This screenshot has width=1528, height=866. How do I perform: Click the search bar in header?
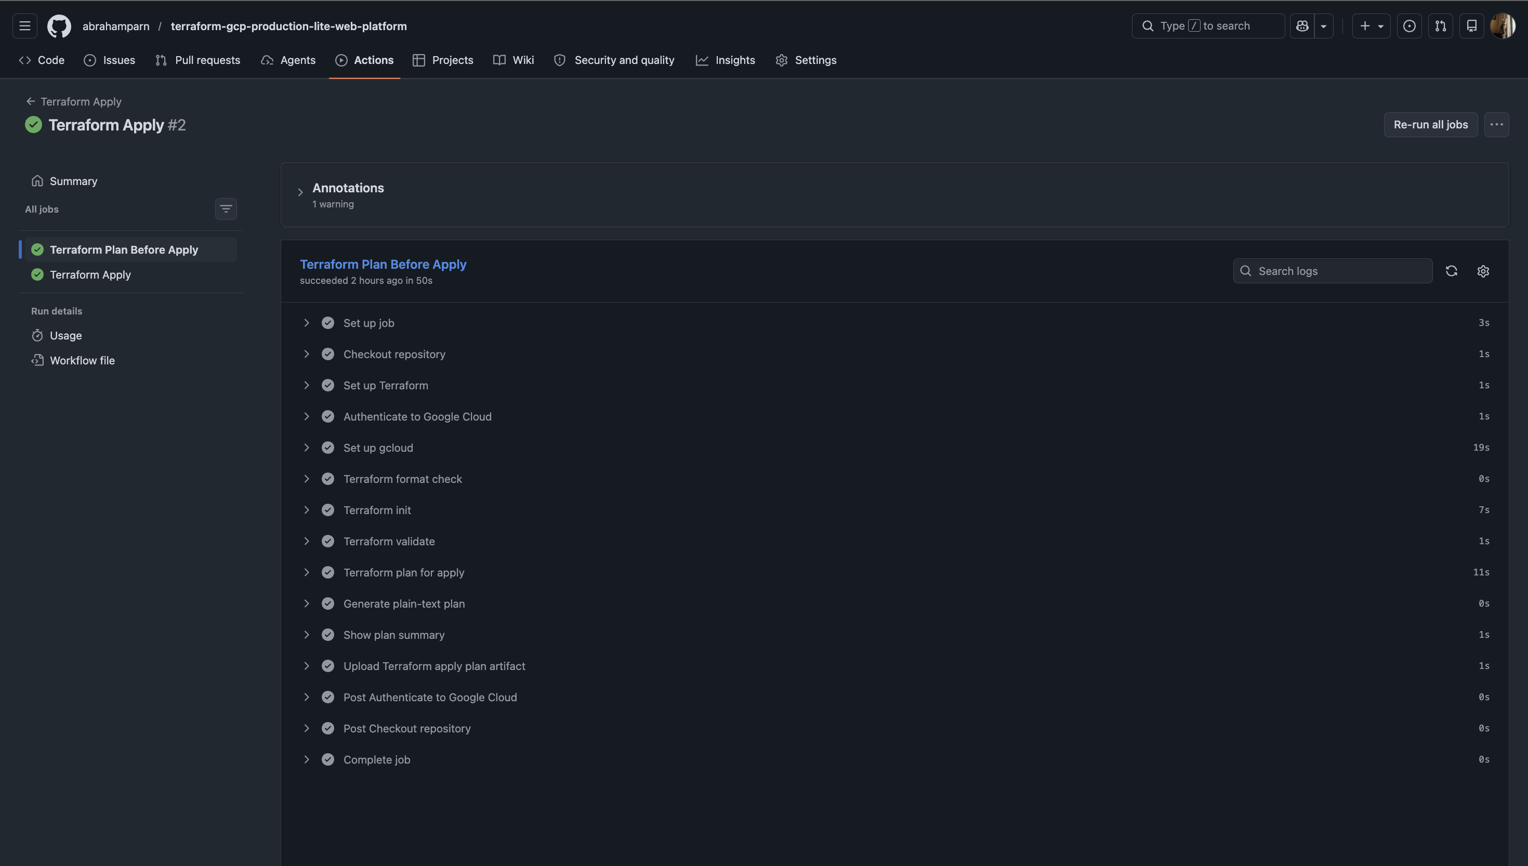point(1208,26)
